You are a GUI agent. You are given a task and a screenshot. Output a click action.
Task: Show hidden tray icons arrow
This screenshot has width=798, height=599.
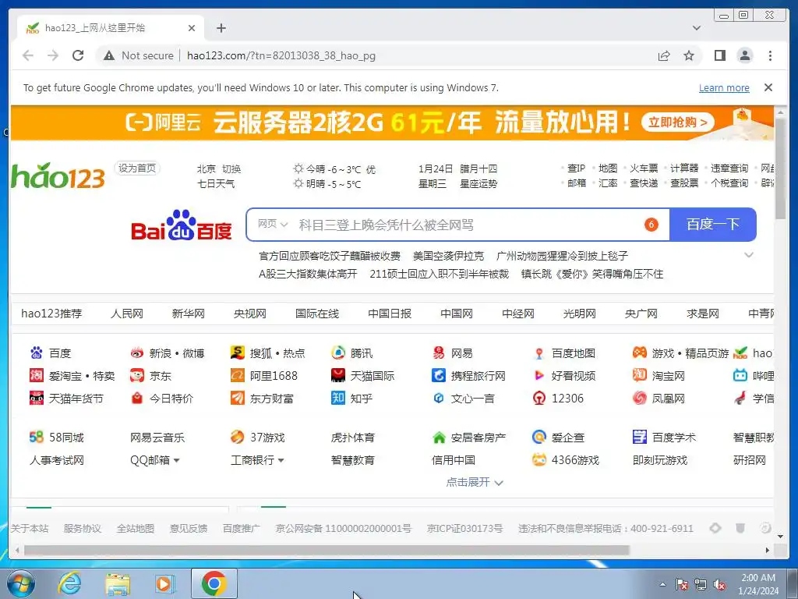tap(662, 585)
